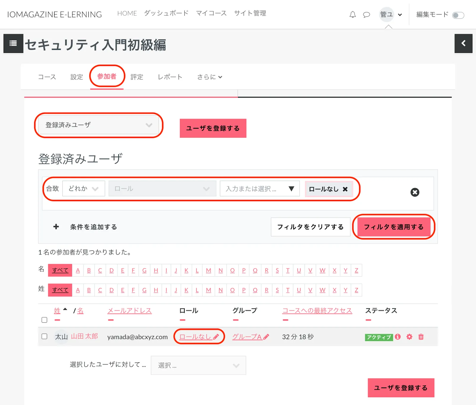The width and height of the screenshot is (476, 405).
Task: Open the messaging speech bubble icon
Action: (x=367, y=15)
